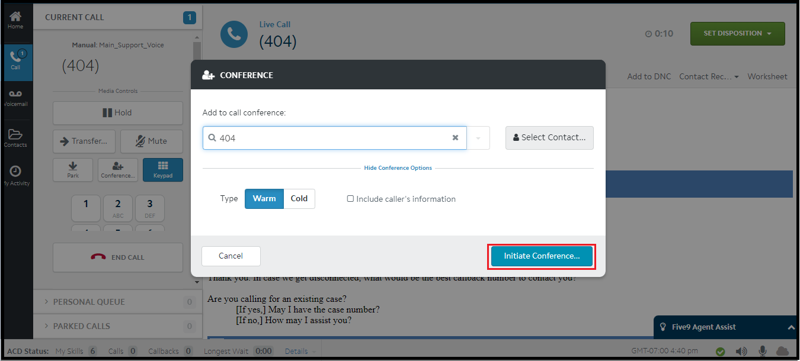The width and height of the screenshot is (800, 361).
Task: Click Transfer button in Media Controls
Action: point(84,141)
